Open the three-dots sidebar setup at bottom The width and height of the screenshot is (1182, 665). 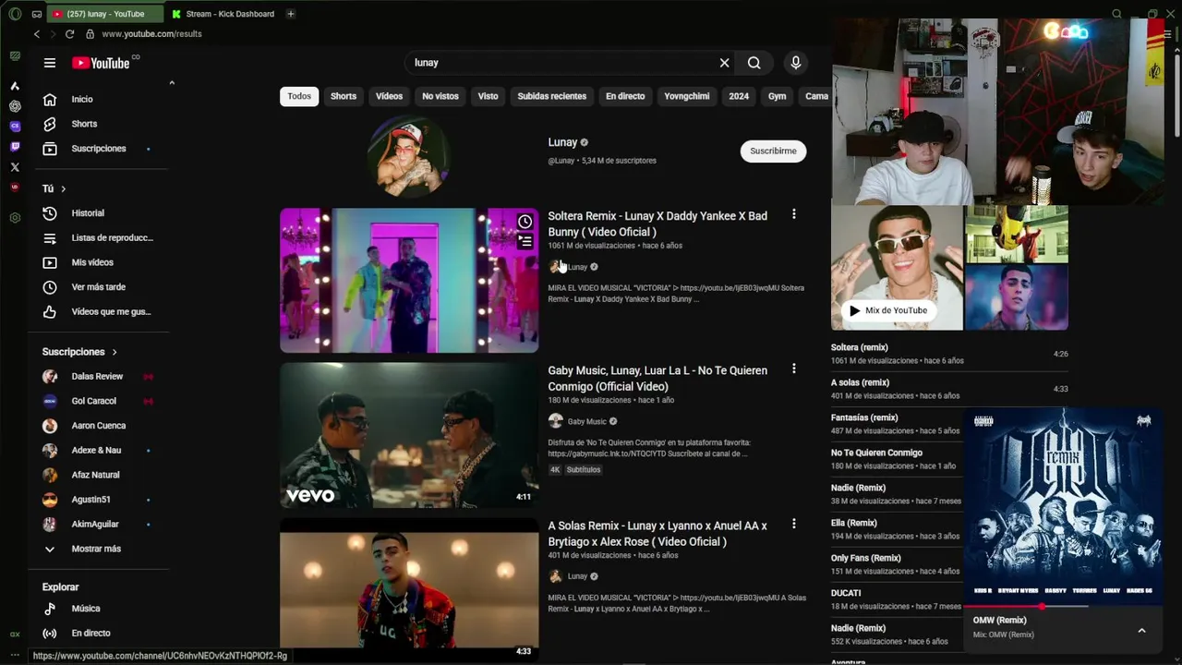15,655
